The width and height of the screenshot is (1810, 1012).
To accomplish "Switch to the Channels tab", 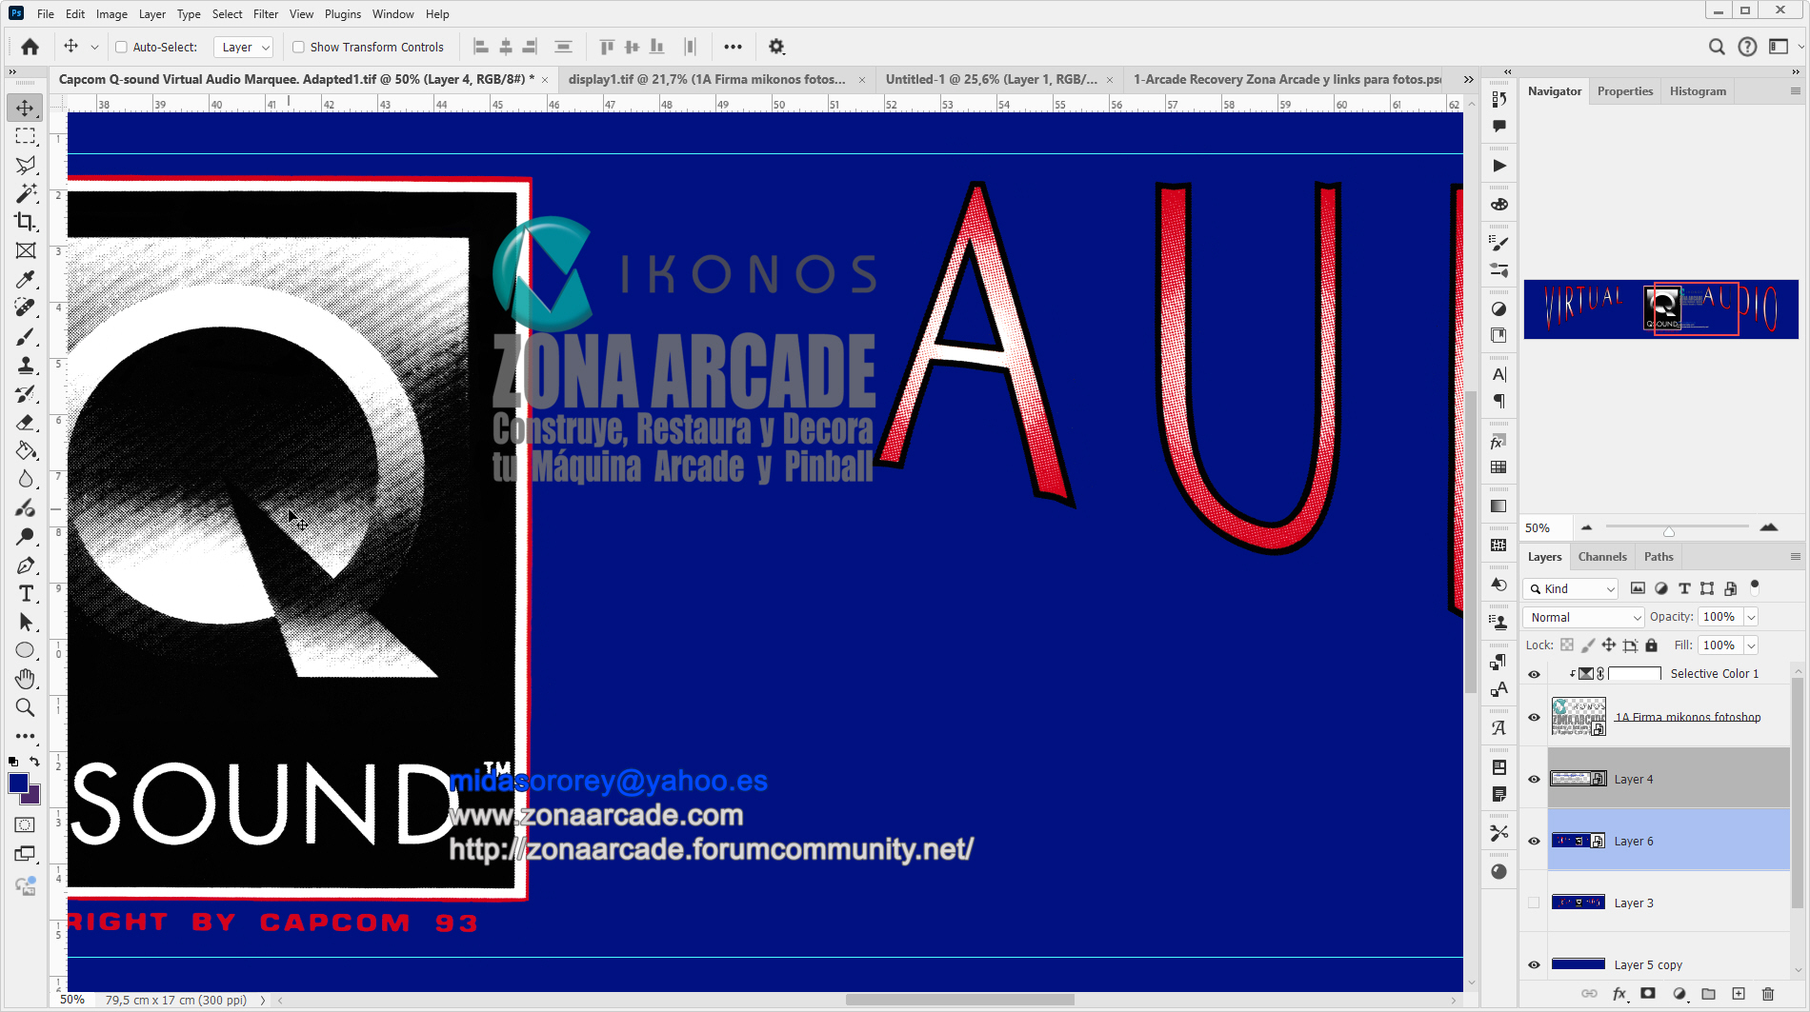I will point(1601,556).
